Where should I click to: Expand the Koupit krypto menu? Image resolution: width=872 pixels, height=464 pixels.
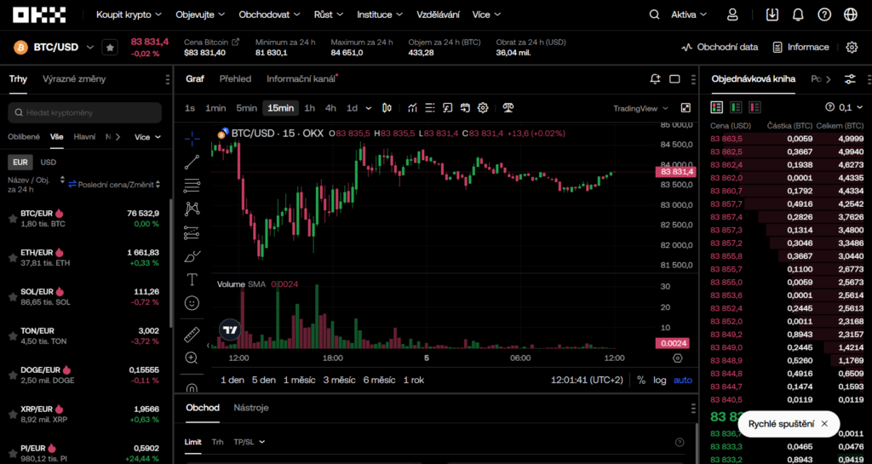tap(129, 14)
